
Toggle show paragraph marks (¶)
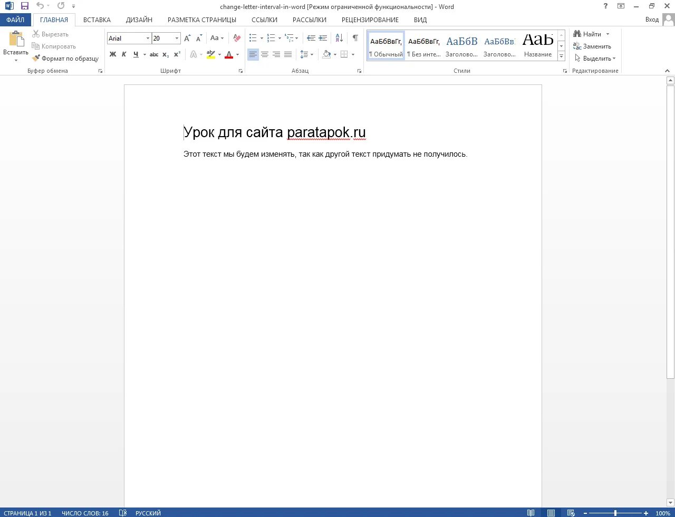point(355,38)
